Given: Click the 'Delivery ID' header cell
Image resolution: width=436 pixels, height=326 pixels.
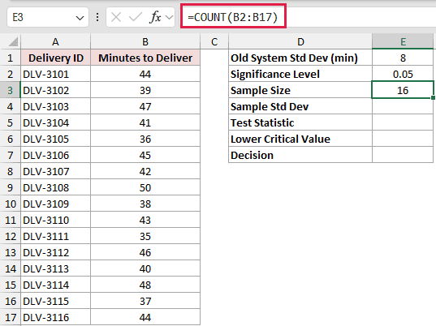Looking at the screenshot, I should tap(55, 58).
